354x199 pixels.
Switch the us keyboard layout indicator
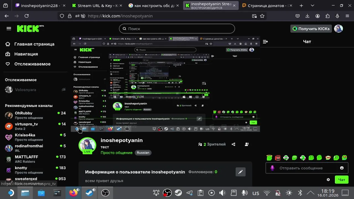tap(256, 193)
